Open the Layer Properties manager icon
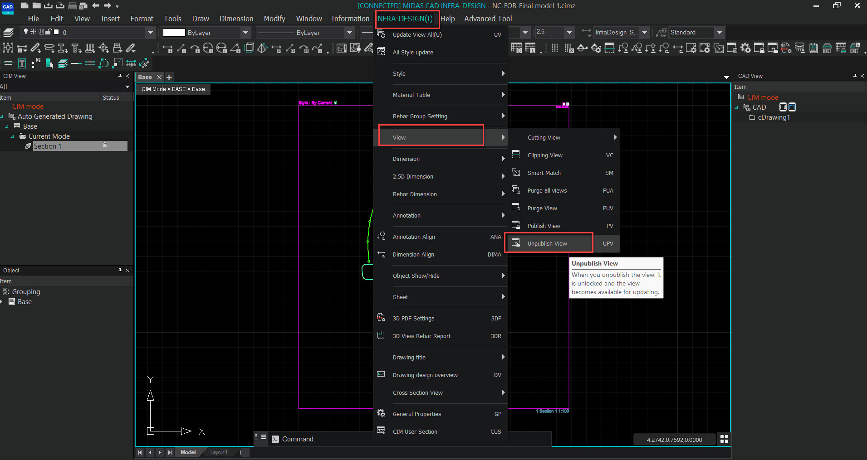 pos(8,32)
